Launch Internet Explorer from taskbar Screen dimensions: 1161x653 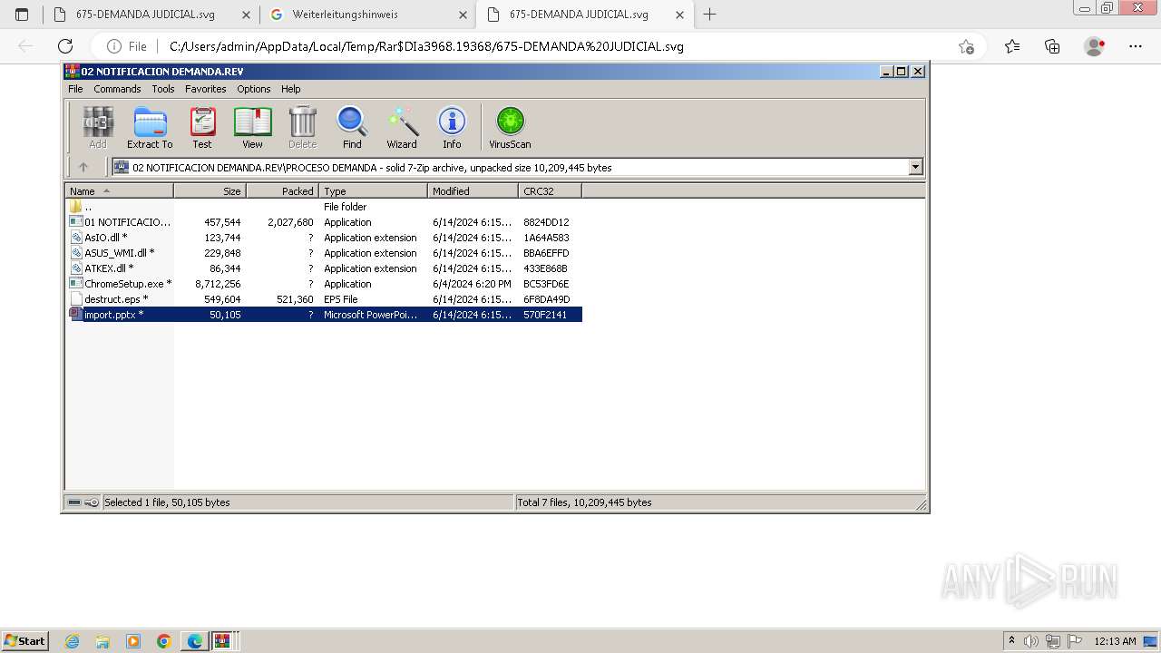pos(73,641)
